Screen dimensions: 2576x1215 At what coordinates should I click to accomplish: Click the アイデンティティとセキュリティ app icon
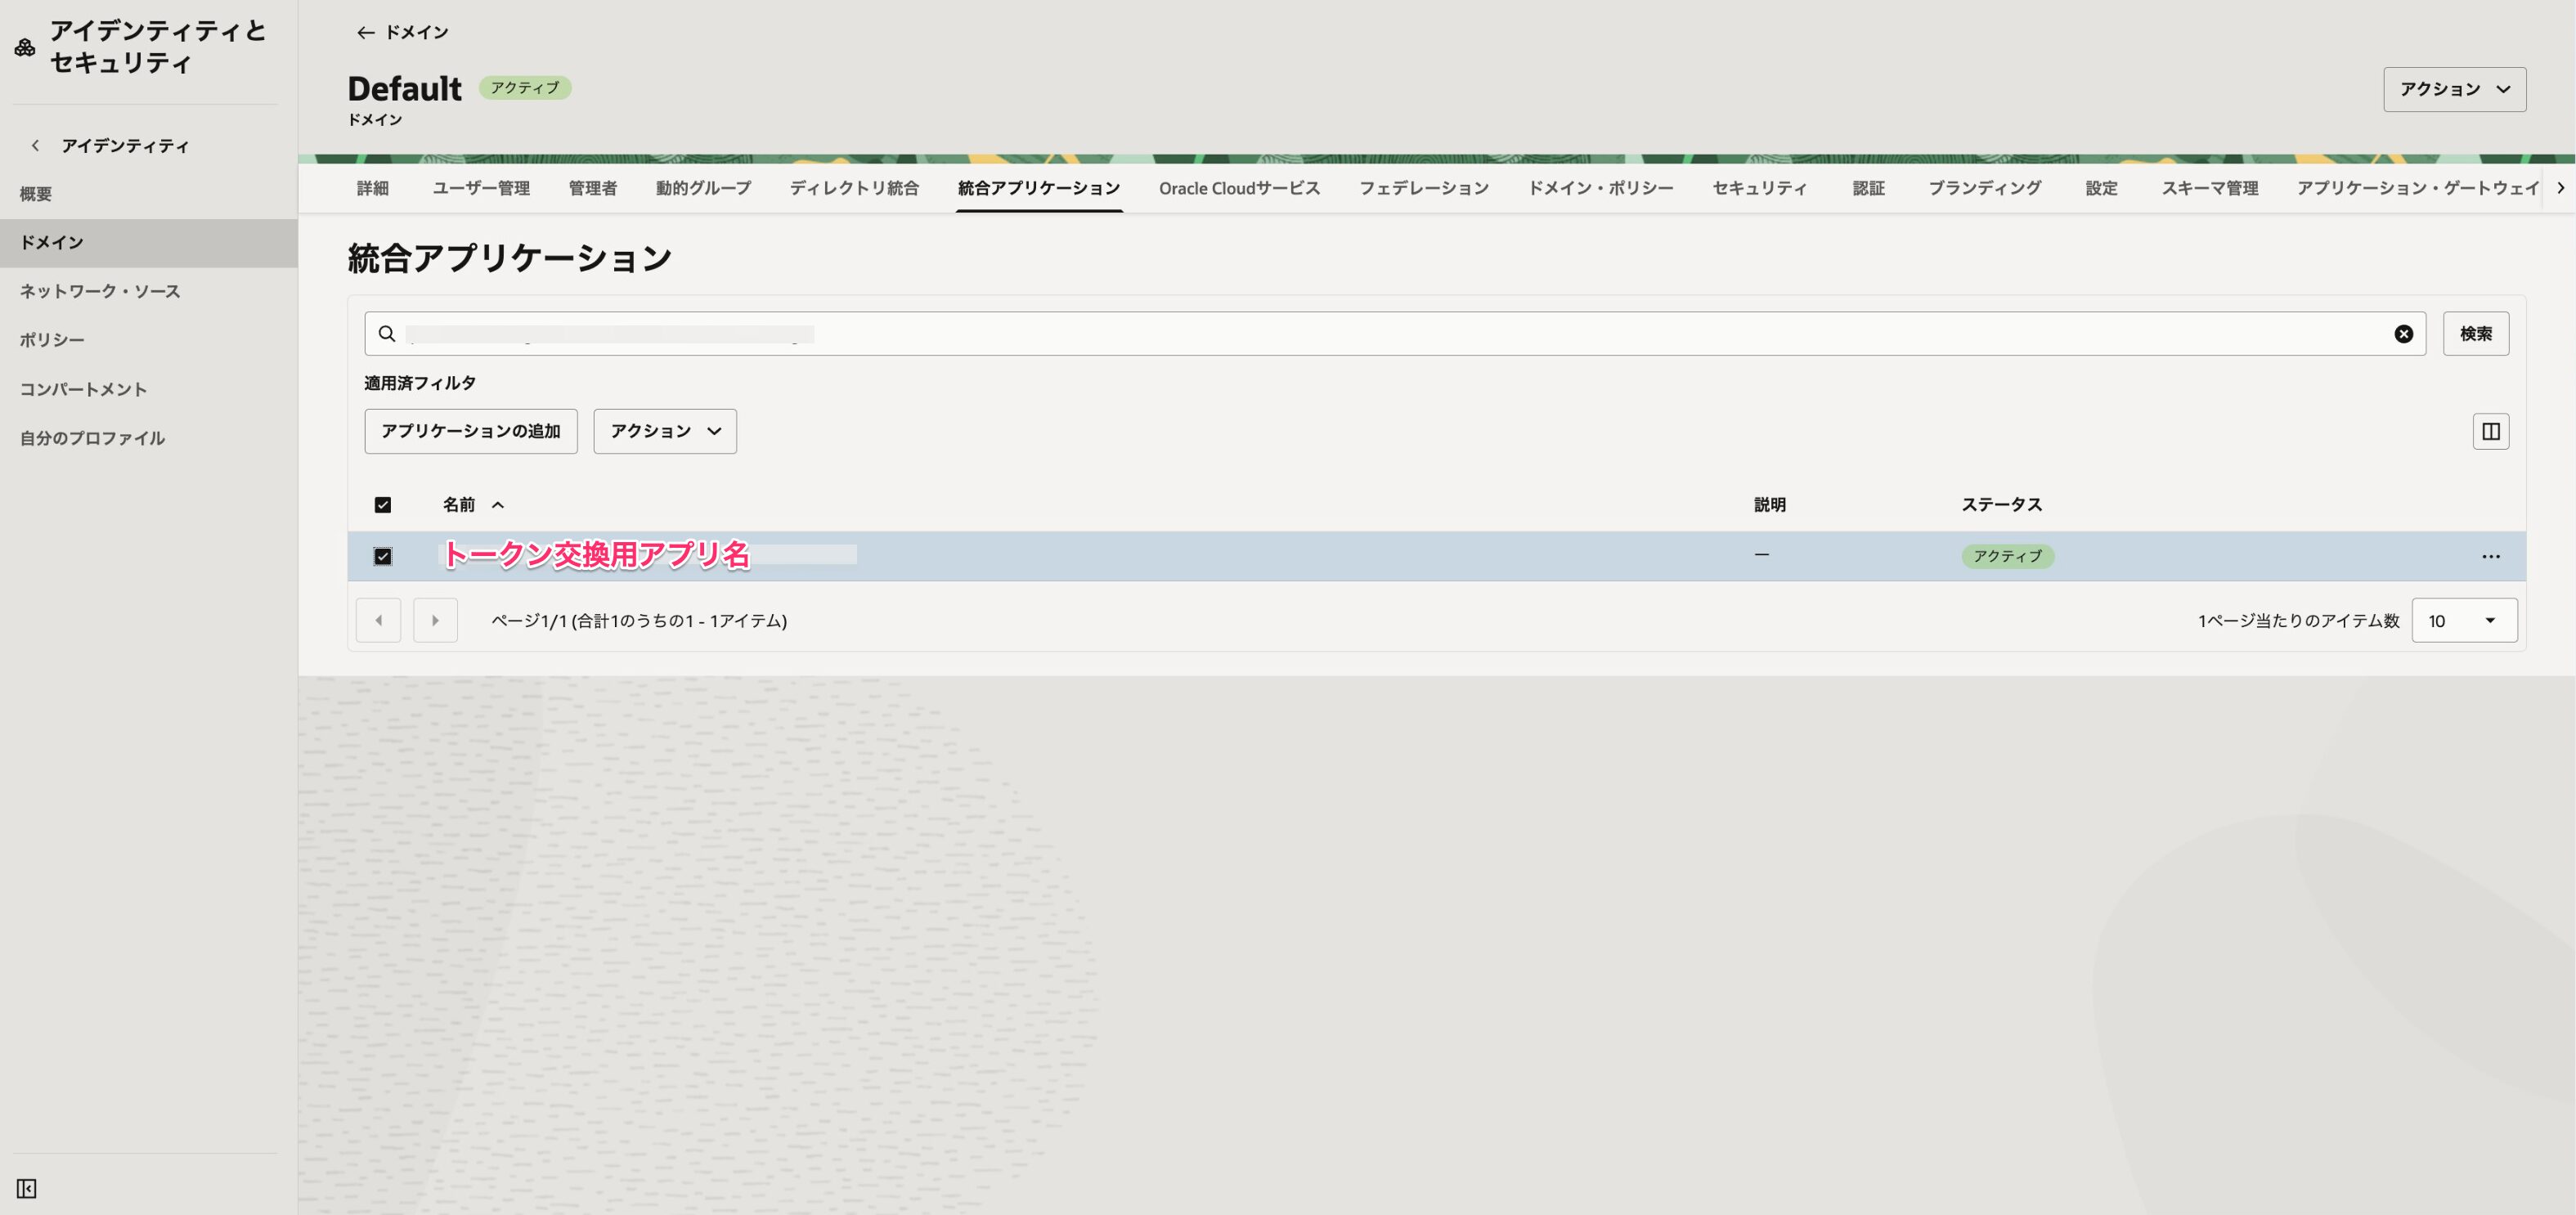pyautogui.click(x=24, y=47)
